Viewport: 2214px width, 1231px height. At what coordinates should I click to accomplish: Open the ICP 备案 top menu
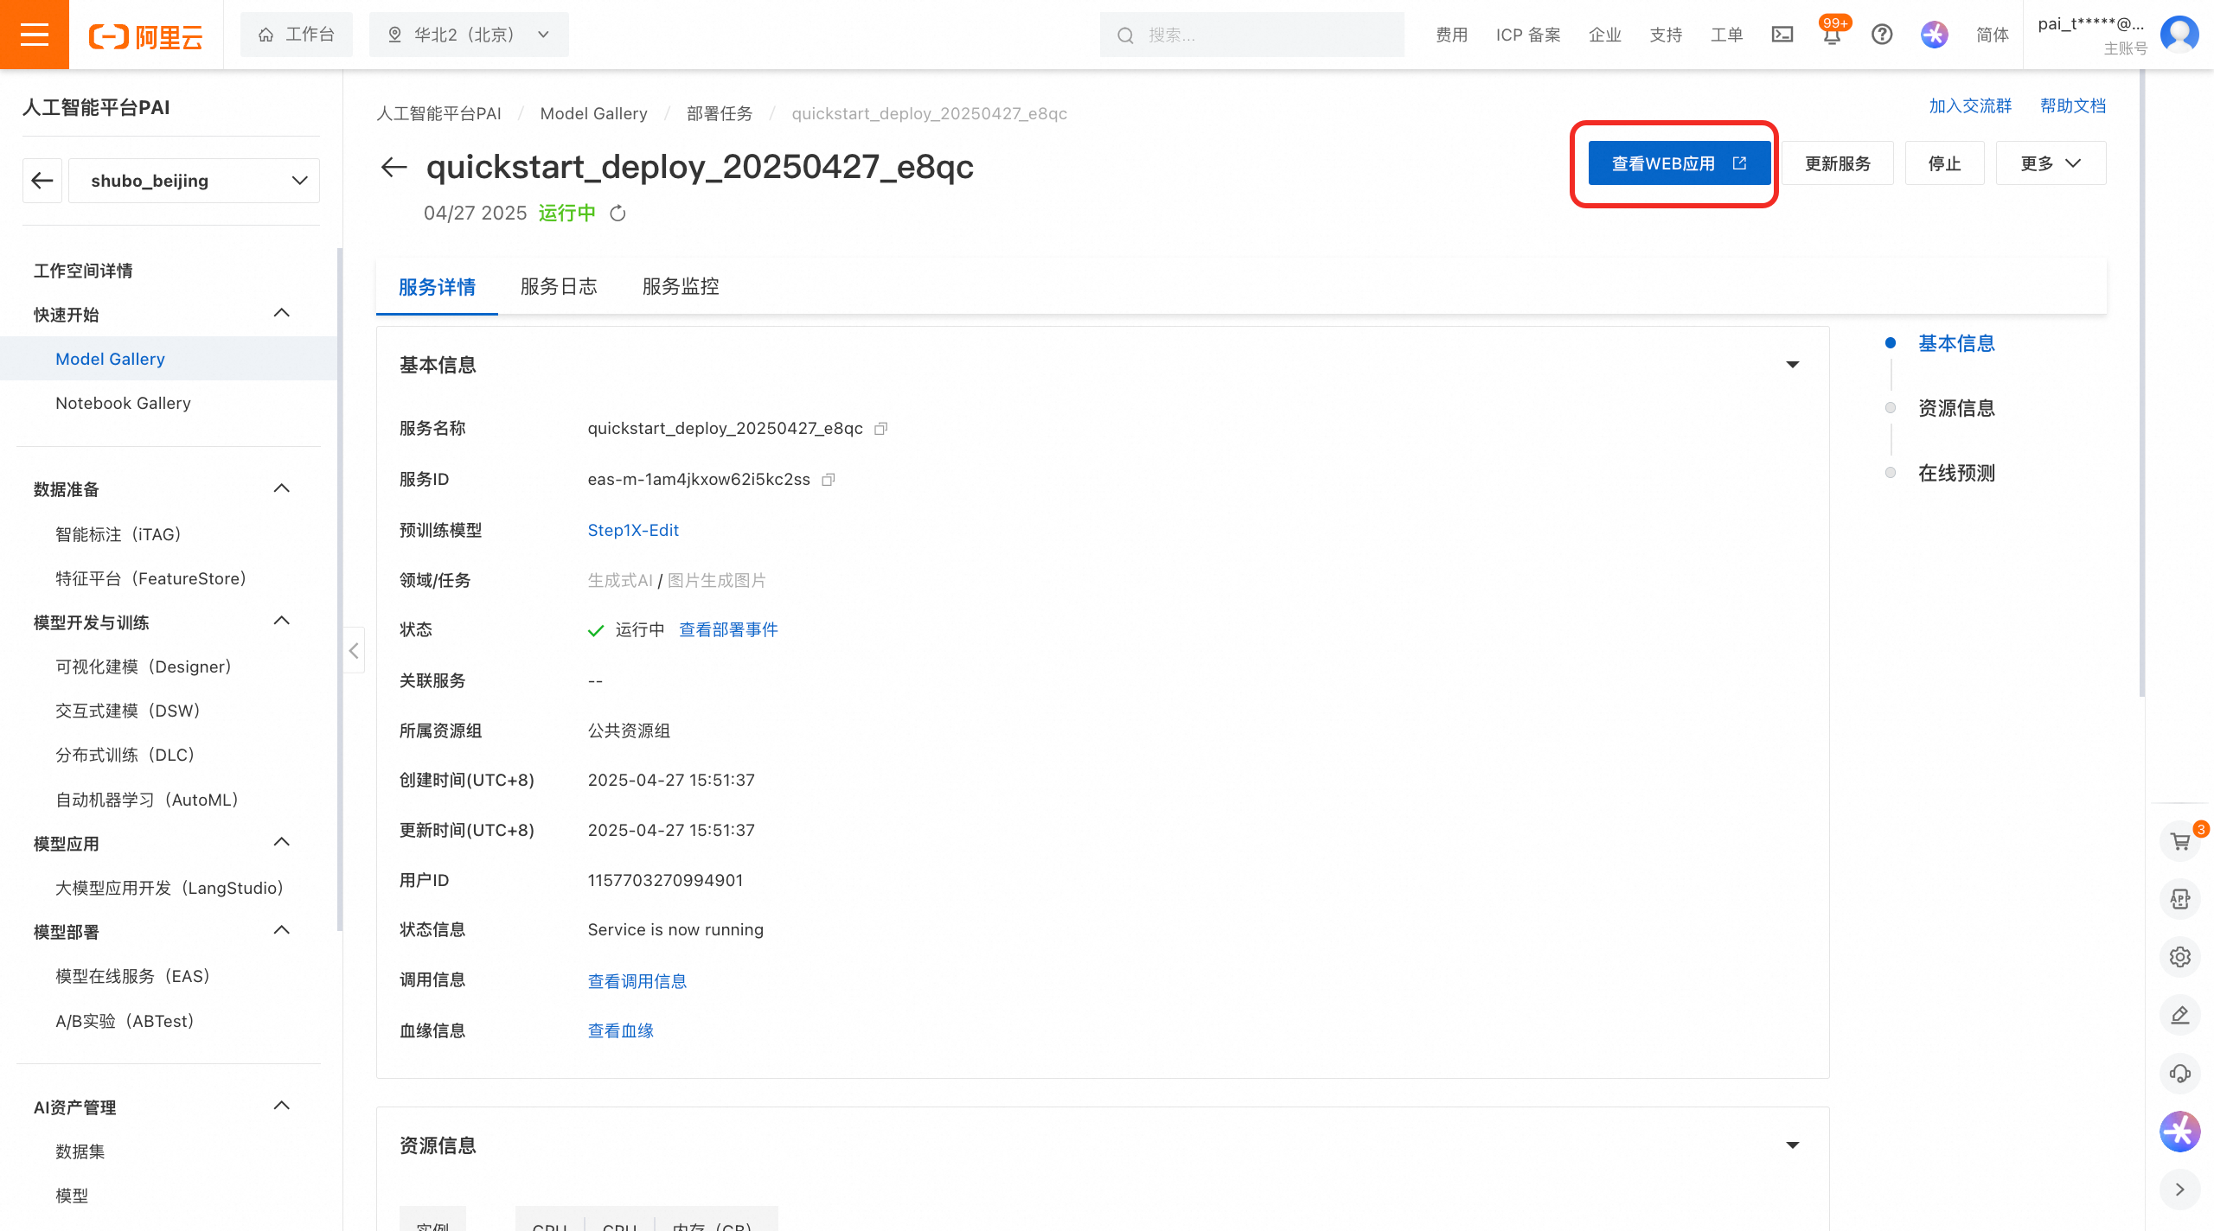click(x=1528, y=35)
